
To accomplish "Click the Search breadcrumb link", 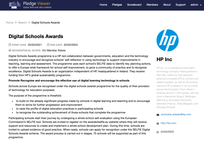I will pos(22,22).
